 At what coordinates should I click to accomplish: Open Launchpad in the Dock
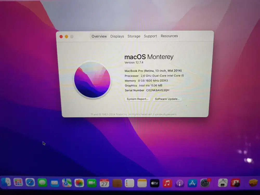click(18, 183)
